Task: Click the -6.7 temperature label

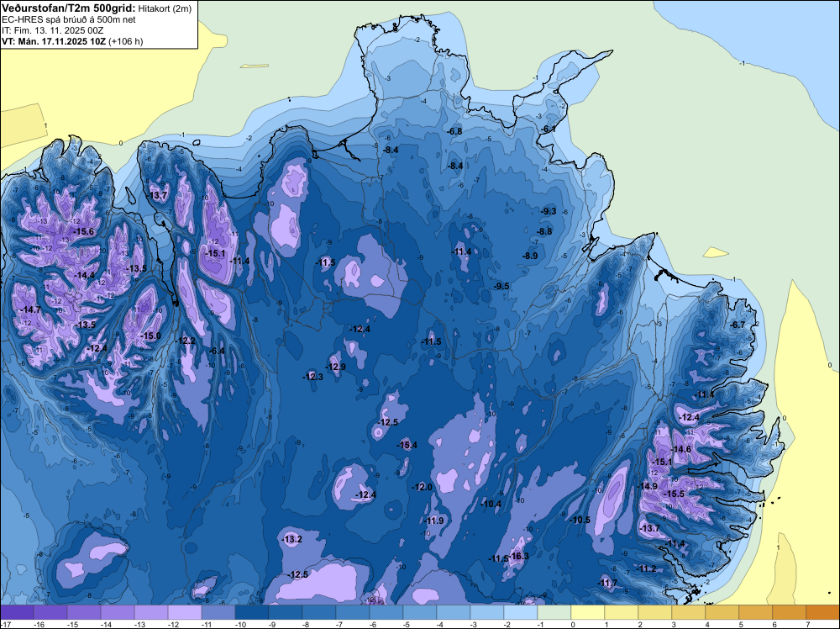Action: [x=738, y=325]
